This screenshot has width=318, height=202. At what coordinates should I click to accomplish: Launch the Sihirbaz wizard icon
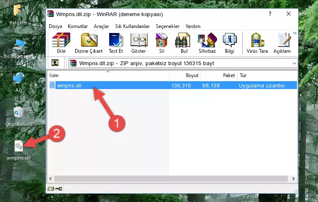[x=207, y=40]
